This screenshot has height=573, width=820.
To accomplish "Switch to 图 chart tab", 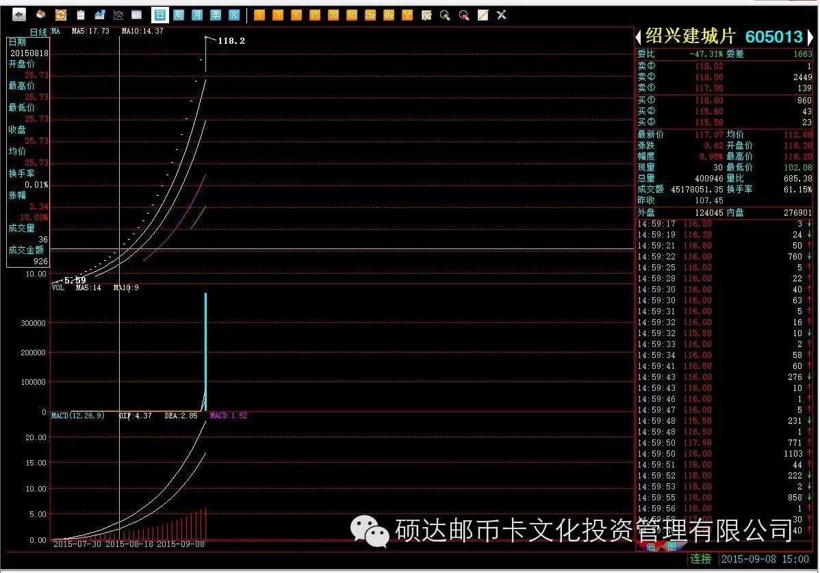I will click(672, 547).
